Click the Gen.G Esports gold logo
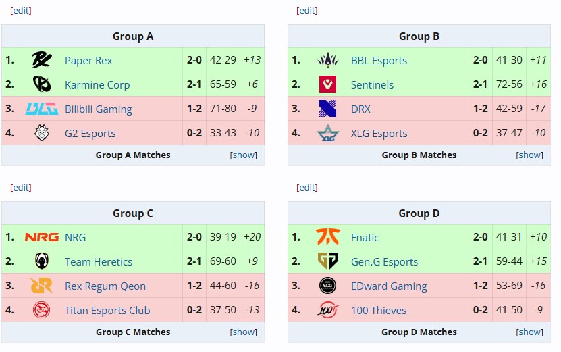The height and width of the screenshot is (352, 561). click(x=327, y=261)
